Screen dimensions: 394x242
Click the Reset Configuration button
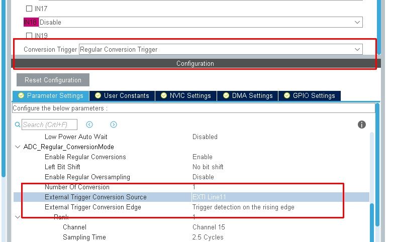[53, 80]
